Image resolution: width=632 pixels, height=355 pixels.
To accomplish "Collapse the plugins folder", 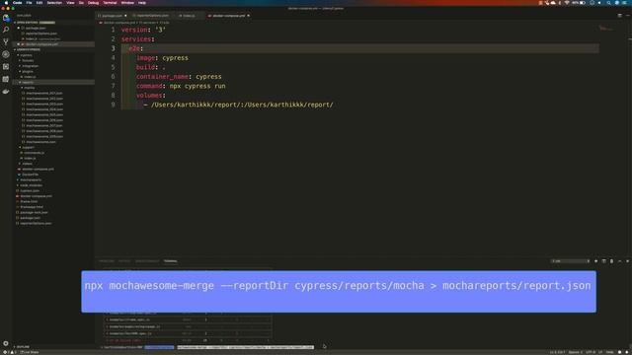I will pyautogui.click(x=27, y=71).
